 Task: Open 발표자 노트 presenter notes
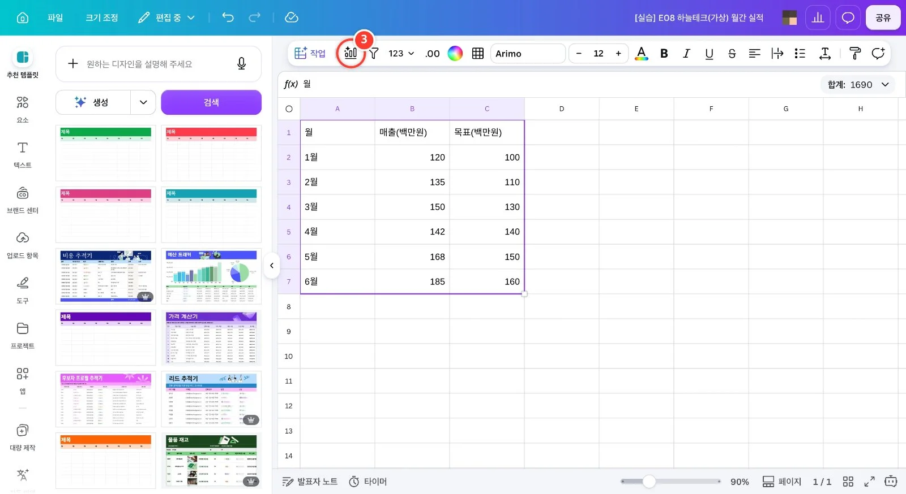310,482
